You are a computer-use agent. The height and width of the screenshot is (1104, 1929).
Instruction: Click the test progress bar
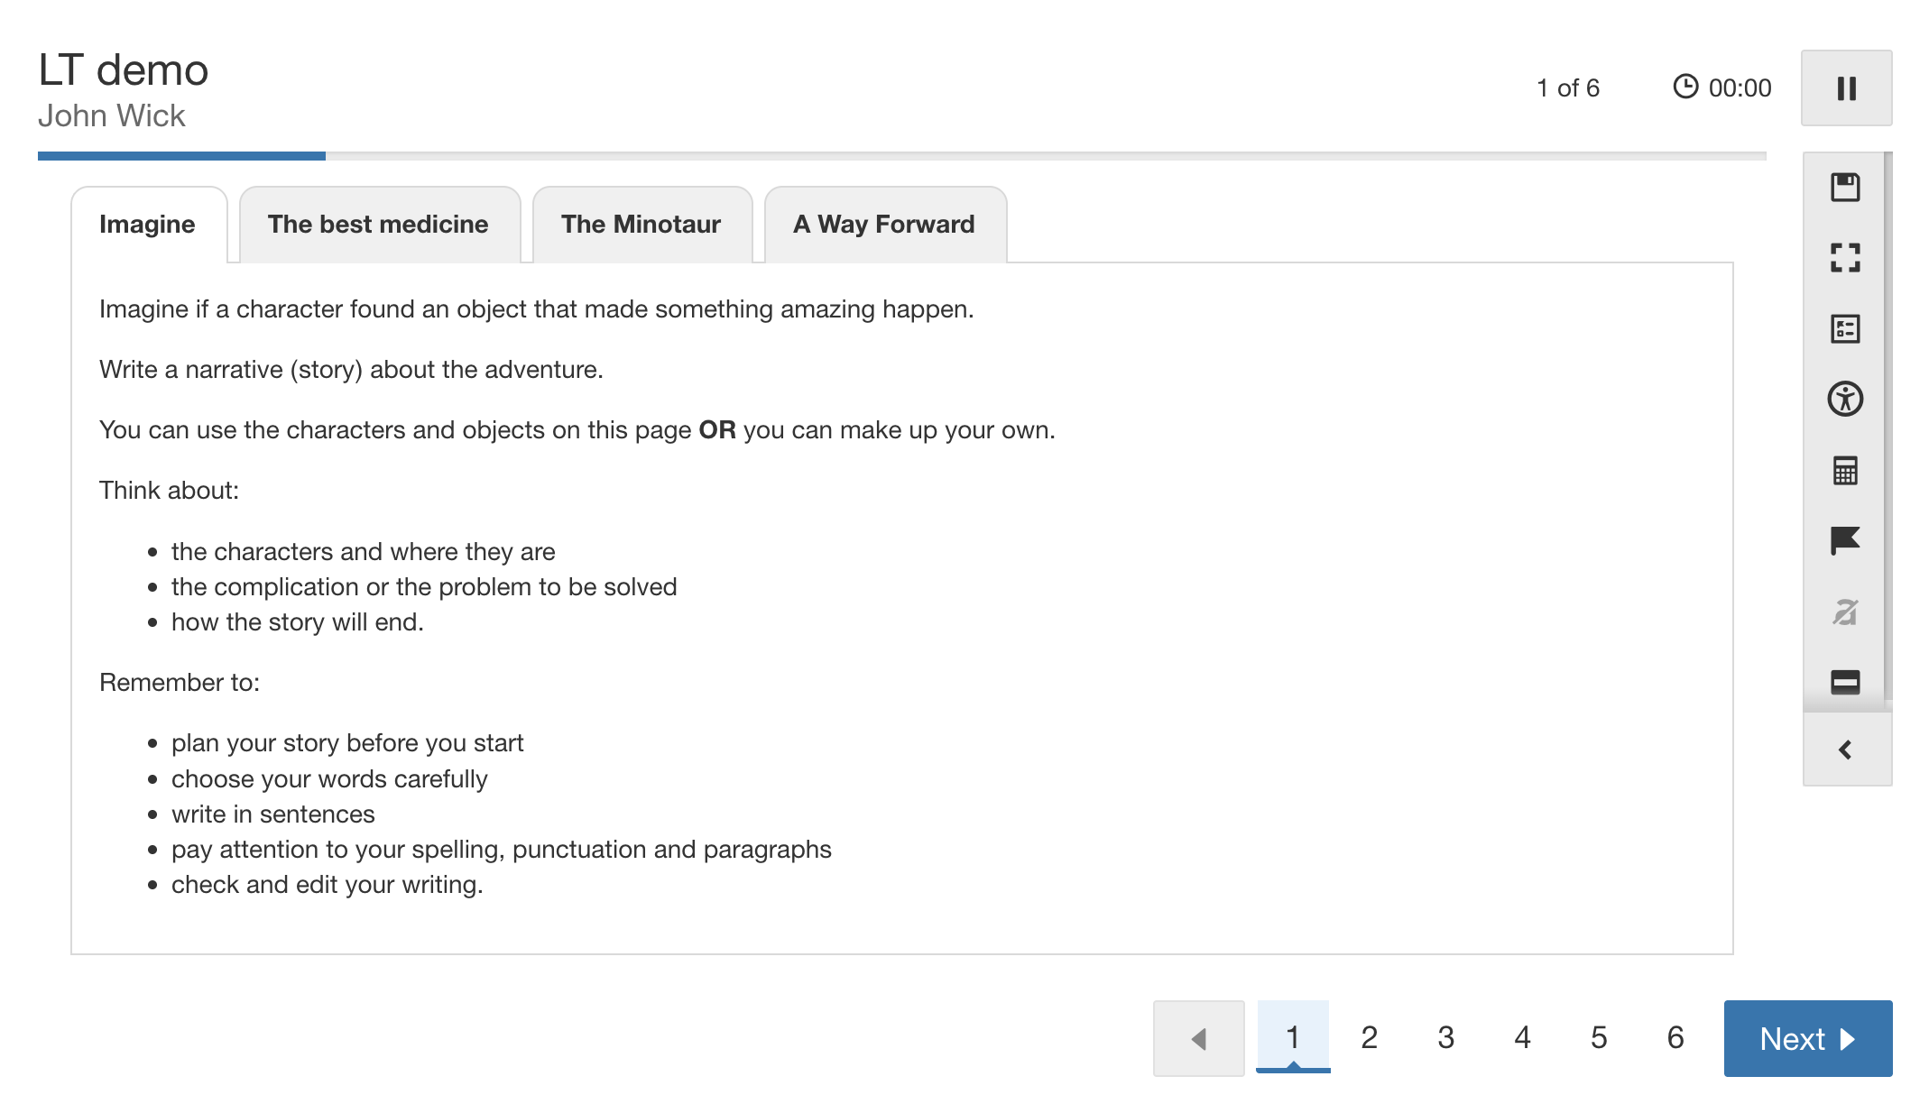click(x=901, y=156)
